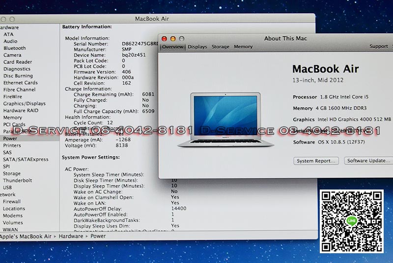The height and width of the screenshot is (263, 393).
Task: Open the Storage tab in About This Mac
Action: click(x=220, y=47)
